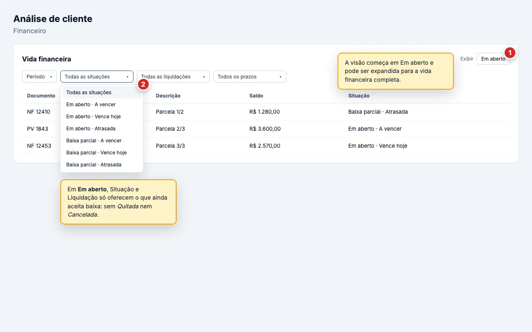Click the R$ 3.600,00 balance

pyautogui.click(x=265, y=129)
